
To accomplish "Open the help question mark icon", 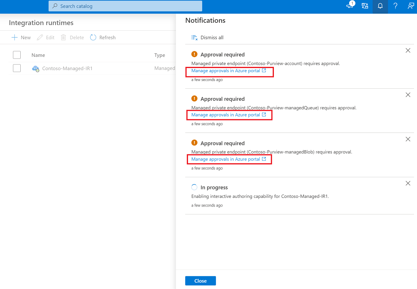I will (x=395, y=6).
